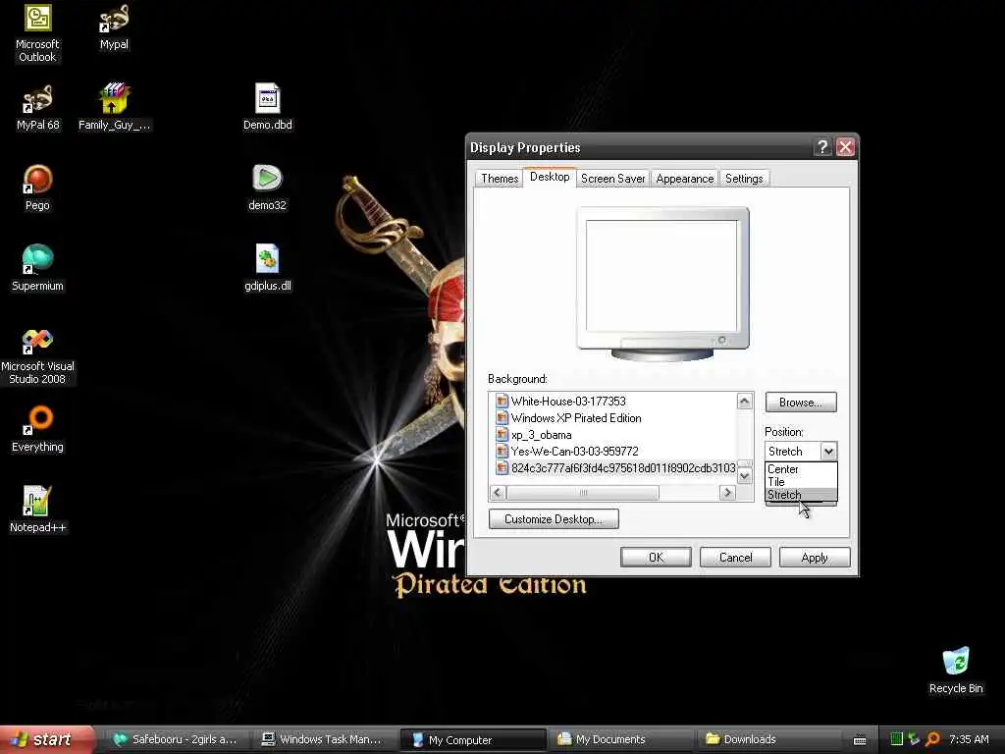The height and width of the screenshot is (754, 1005).
Task: Click background list scroll down arrow
Action: (x=744, y=476)
